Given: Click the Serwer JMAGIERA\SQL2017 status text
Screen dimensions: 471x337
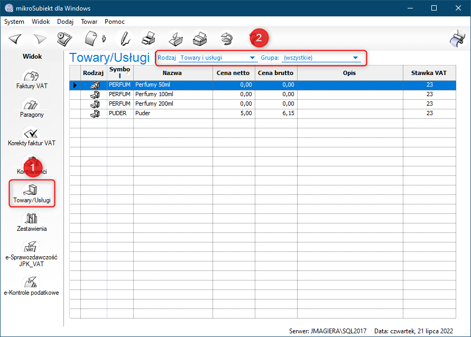Looking at the screenshot, I should pos(328,331).
